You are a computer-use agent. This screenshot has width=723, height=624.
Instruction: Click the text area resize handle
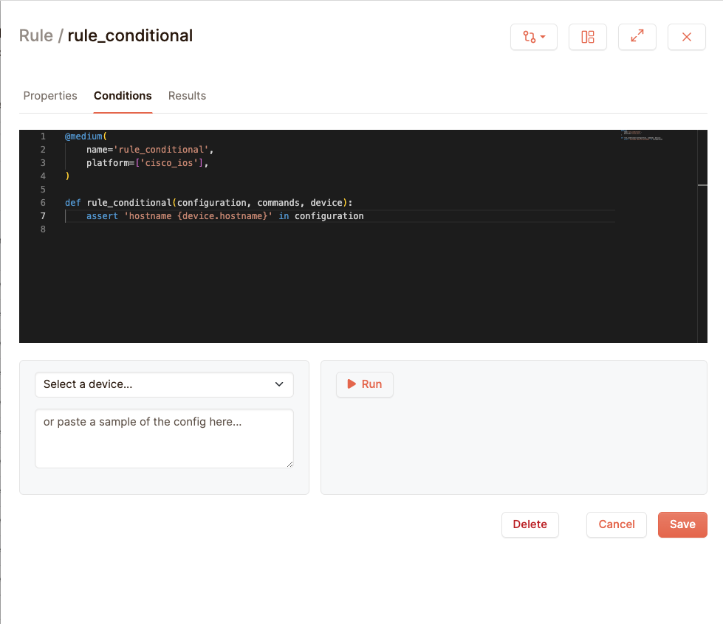coord(289,464)
